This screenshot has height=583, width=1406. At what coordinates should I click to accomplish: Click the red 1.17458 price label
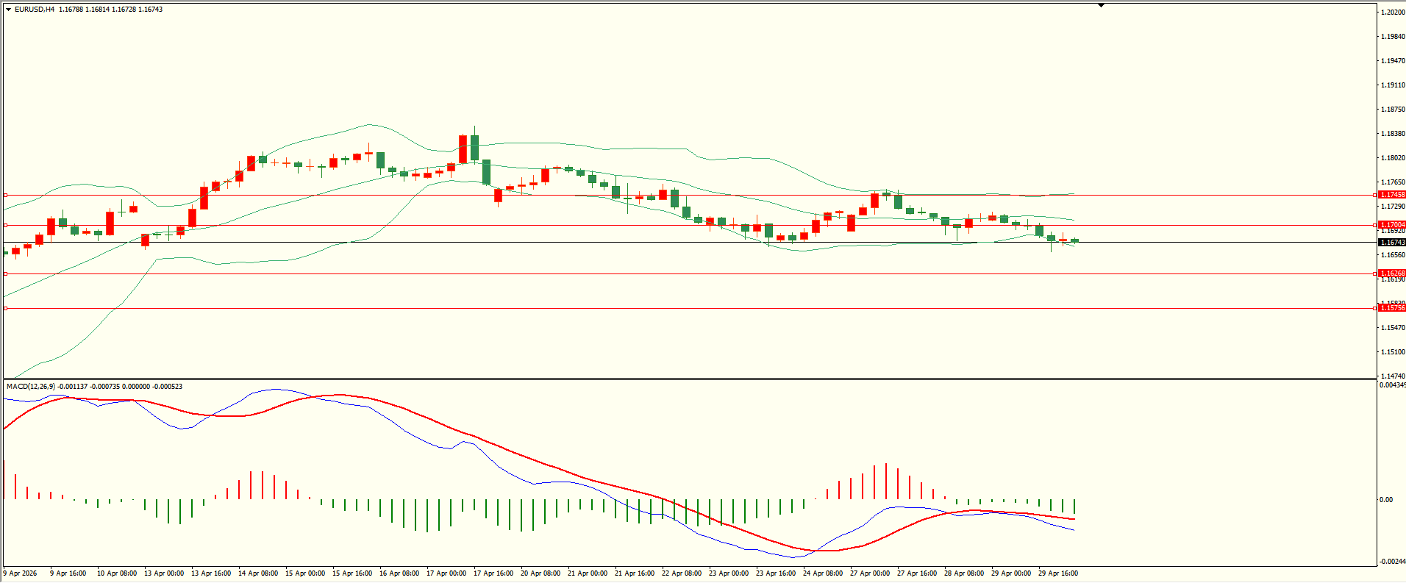click(x=1391, y=195)
